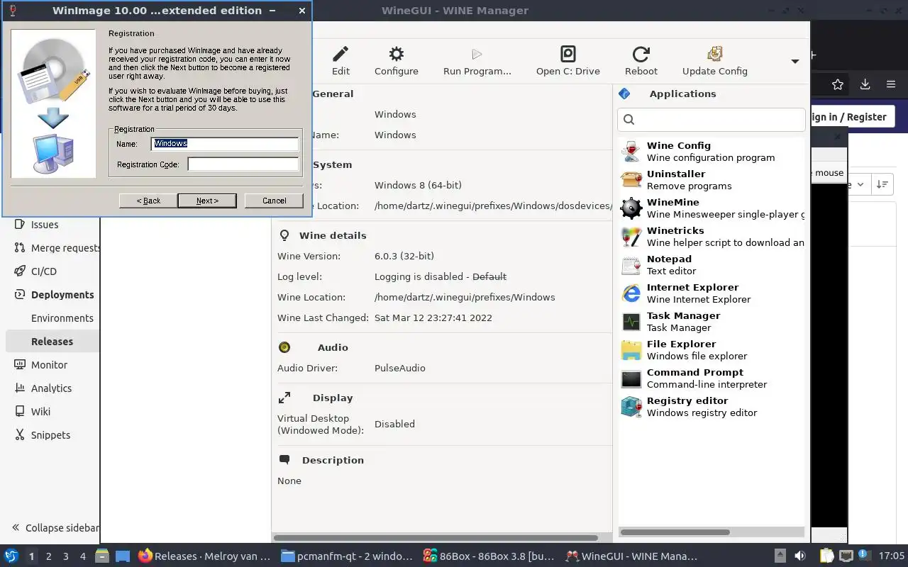Open the sort dropdown on Releases page
Viewport: 908px width, 567px height.
coord(859,184)
